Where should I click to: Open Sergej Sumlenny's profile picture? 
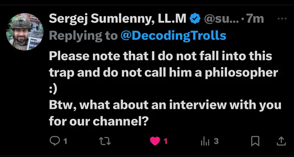25,32
